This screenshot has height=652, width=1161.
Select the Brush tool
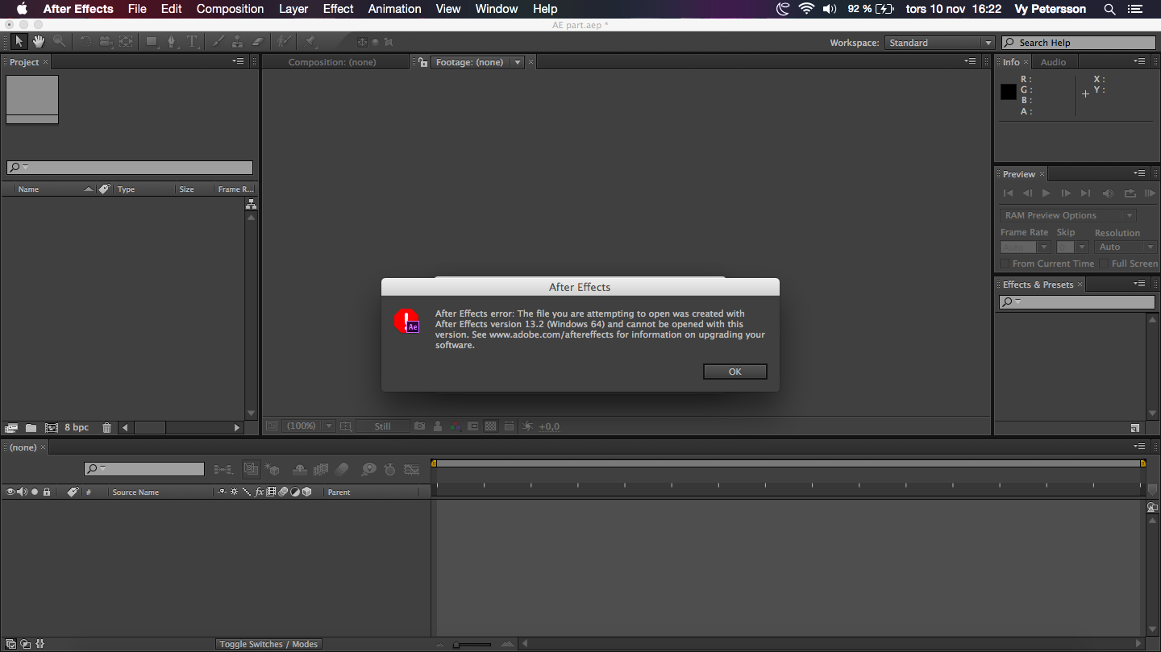218,42
